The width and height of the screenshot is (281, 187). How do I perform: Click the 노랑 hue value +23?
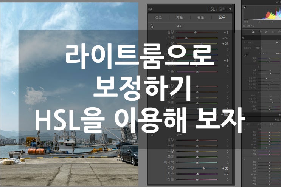tap(225, 44)
